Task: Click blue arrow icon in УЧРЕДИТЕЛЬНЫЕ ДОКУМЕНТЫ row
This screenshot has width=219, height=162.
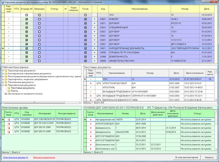Action: 94,48
